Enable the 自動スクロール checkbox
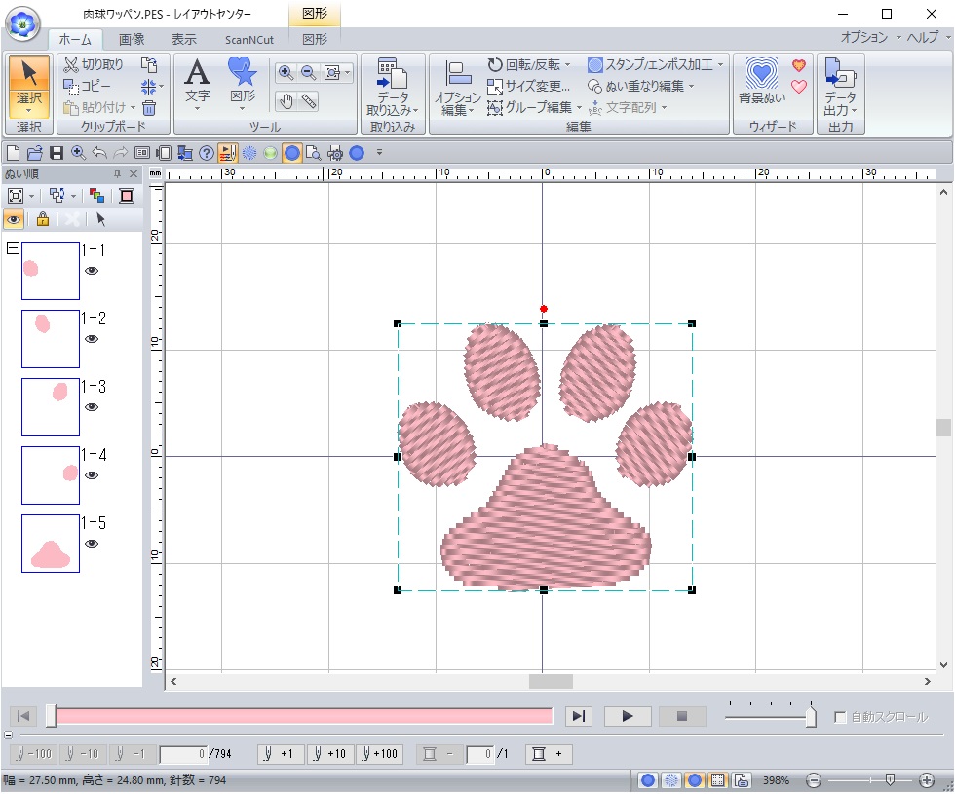Image resolution: width=955 pixels, height=794 pixels. tap(840, 717)
